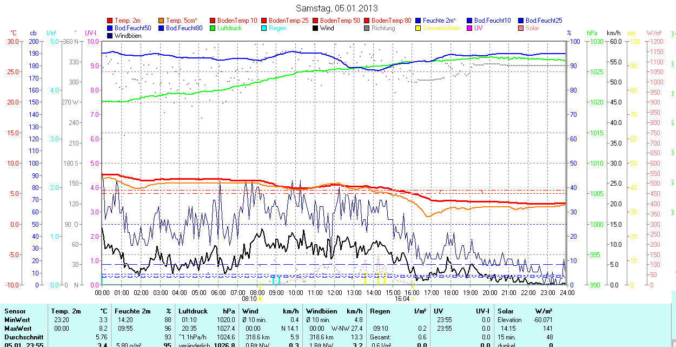This screenshot has height=347, width=676.
Task: Click the Bod.Feucht80 legend label
Action: tap(184, 28)
